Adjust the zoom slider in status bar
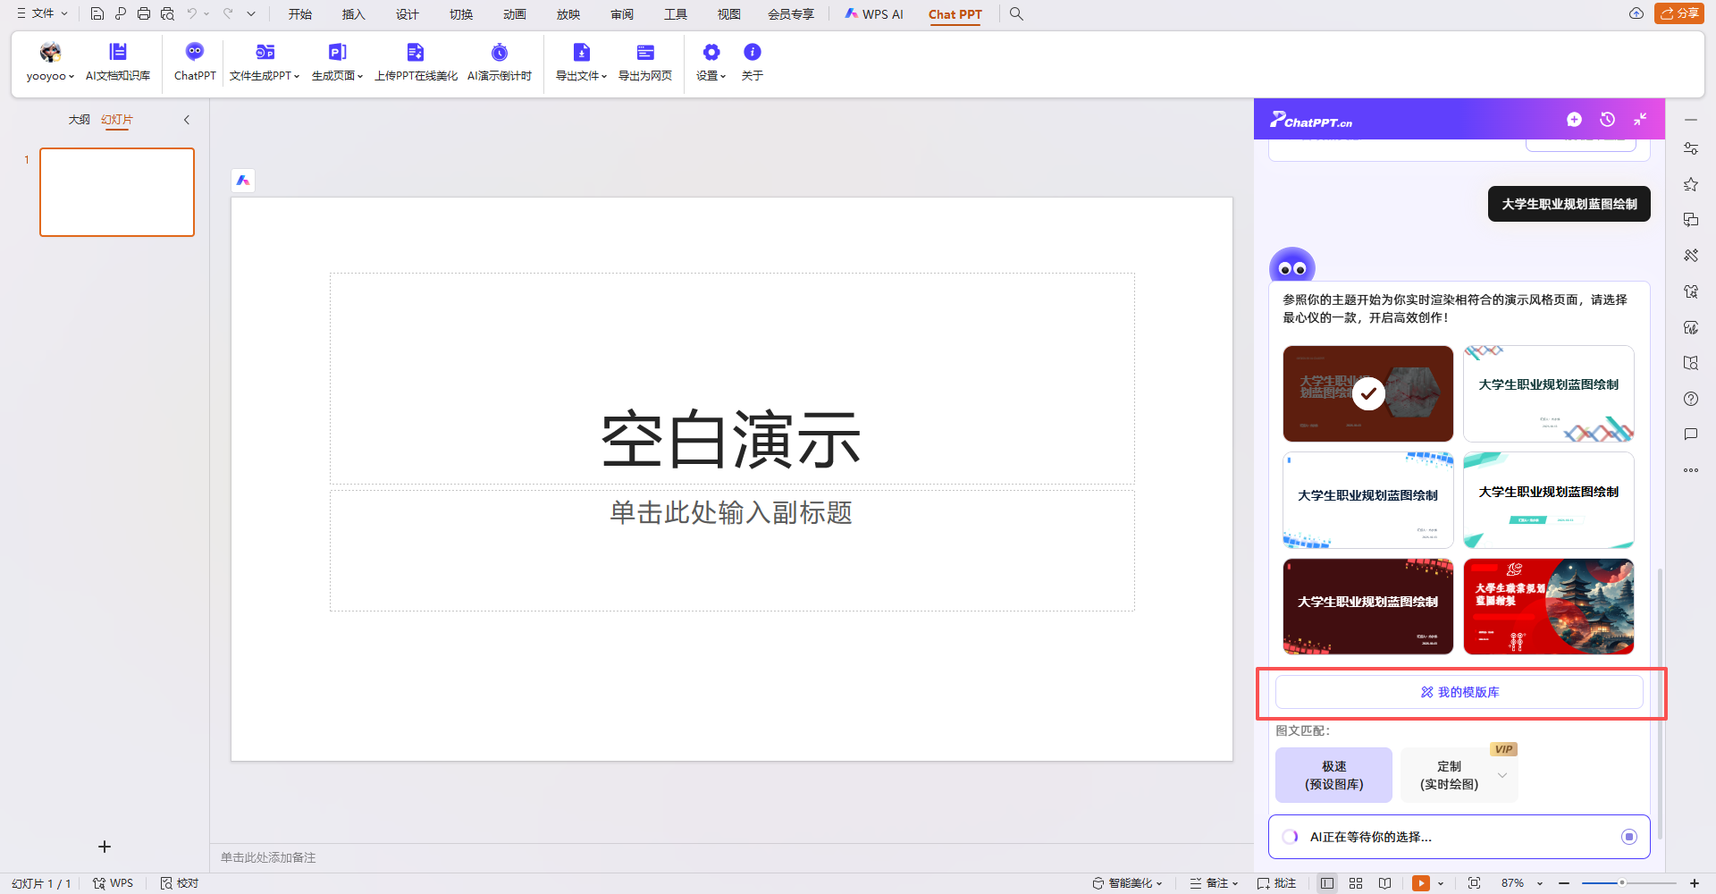Viewport: 1716px width, 894px height. (x=1622, y=883)
